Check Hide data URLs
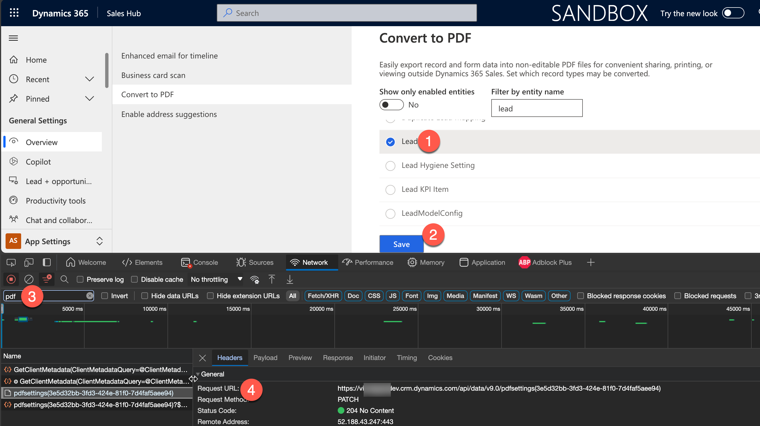The width and height of the screenshot is (760, 426). tap(144, 296)
